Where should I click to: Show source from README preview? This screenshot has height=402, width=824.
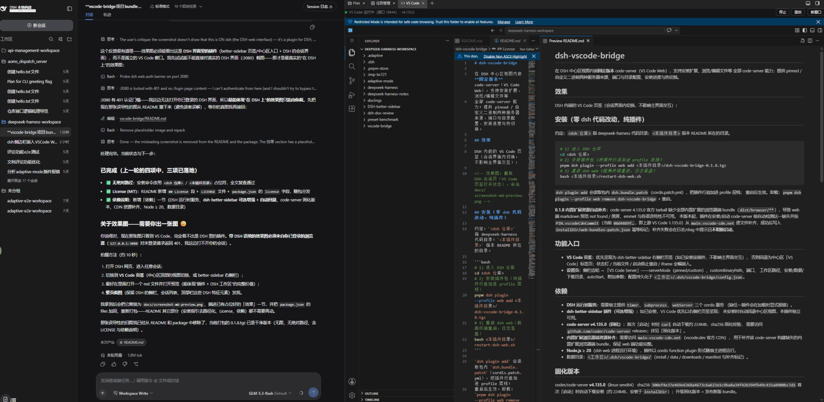[802, 41]
